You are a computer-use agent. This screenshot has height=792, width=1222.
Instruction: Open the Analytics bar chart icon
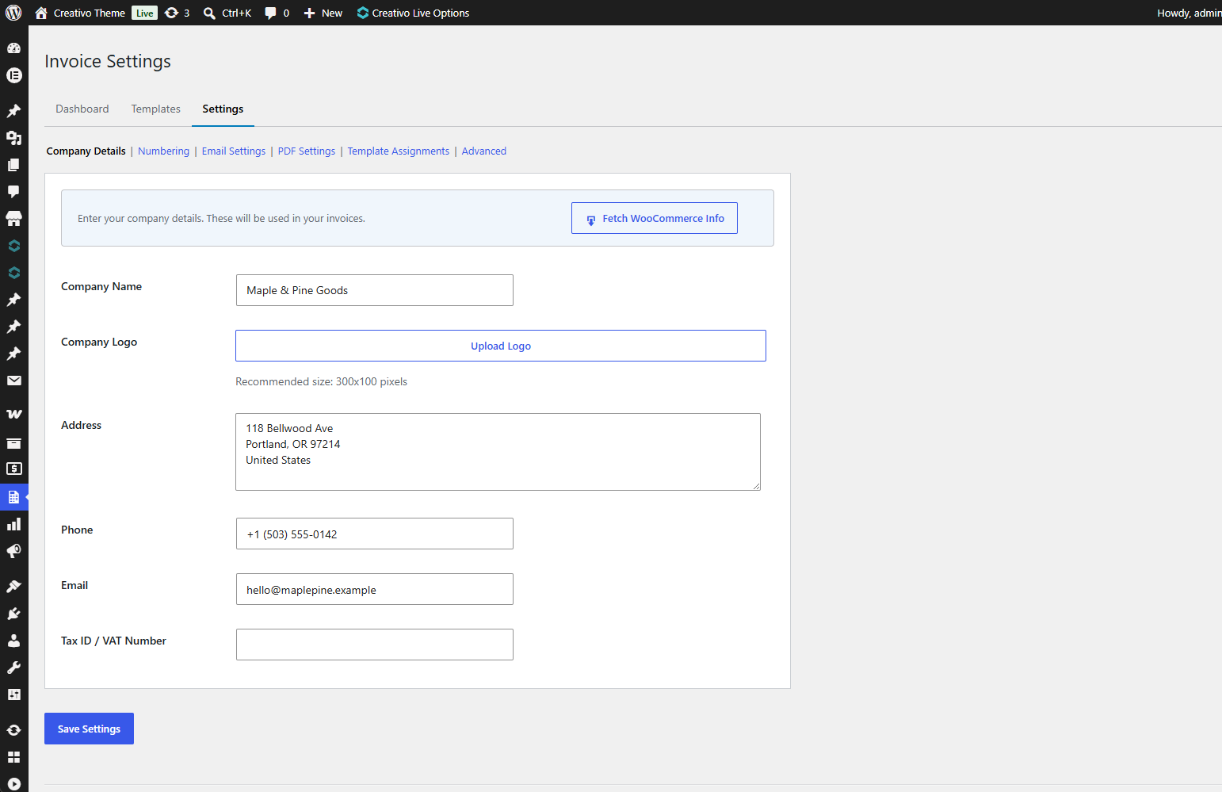13,524
